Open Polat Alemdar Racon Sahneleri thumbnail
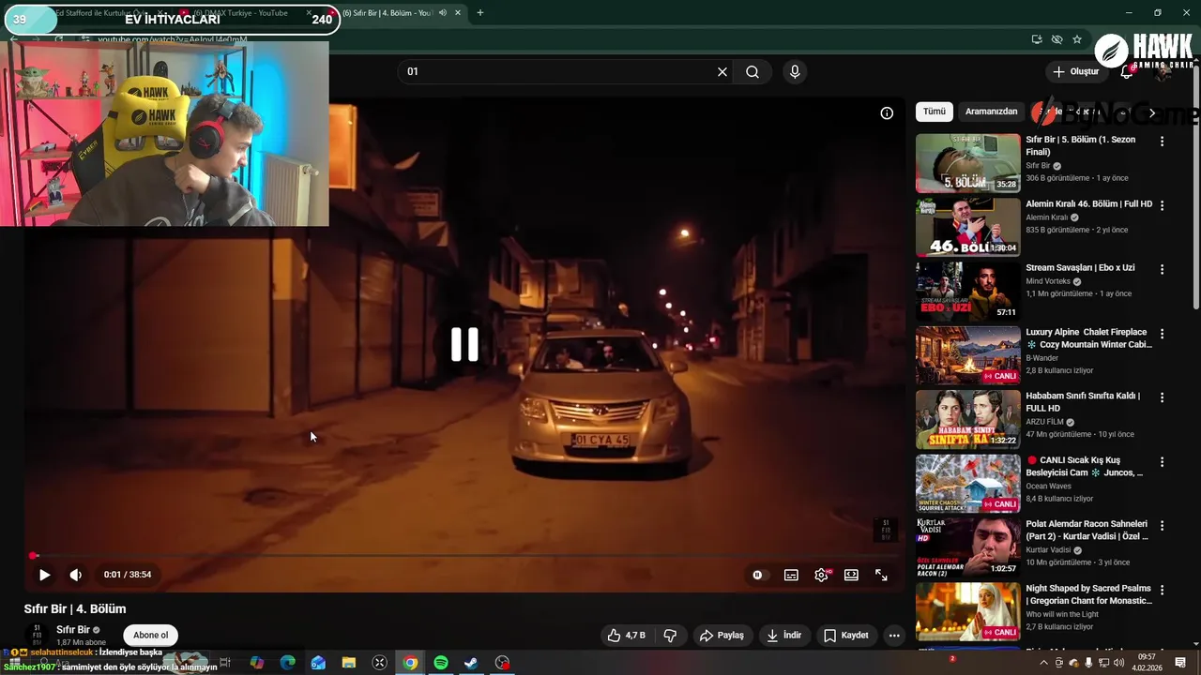This screenshot has height=675, width=1201. click(x=967, y=547)
